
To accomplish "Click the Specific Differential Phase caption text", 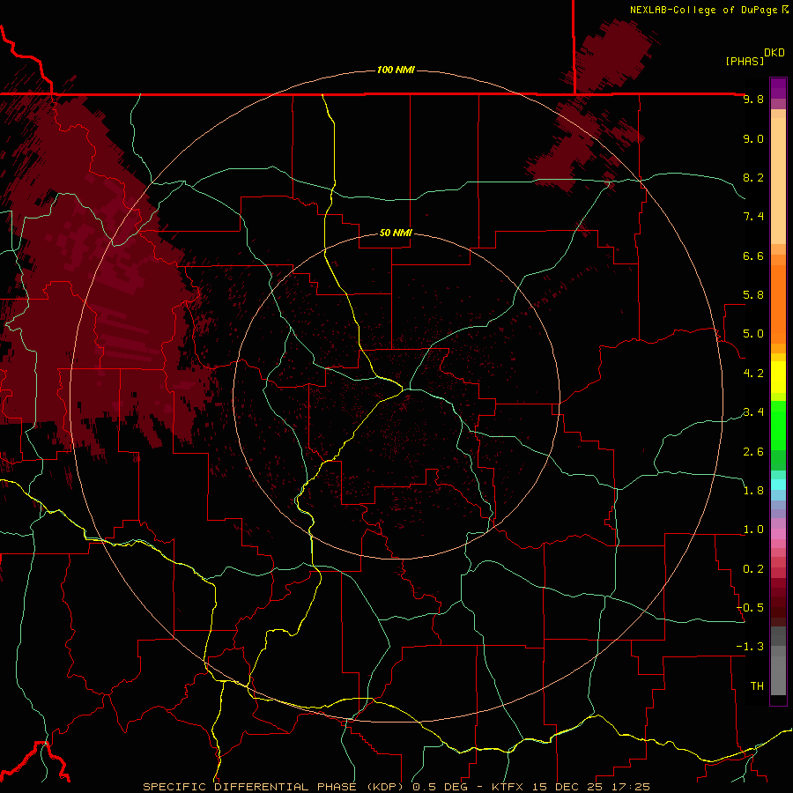I will (396, 787).
